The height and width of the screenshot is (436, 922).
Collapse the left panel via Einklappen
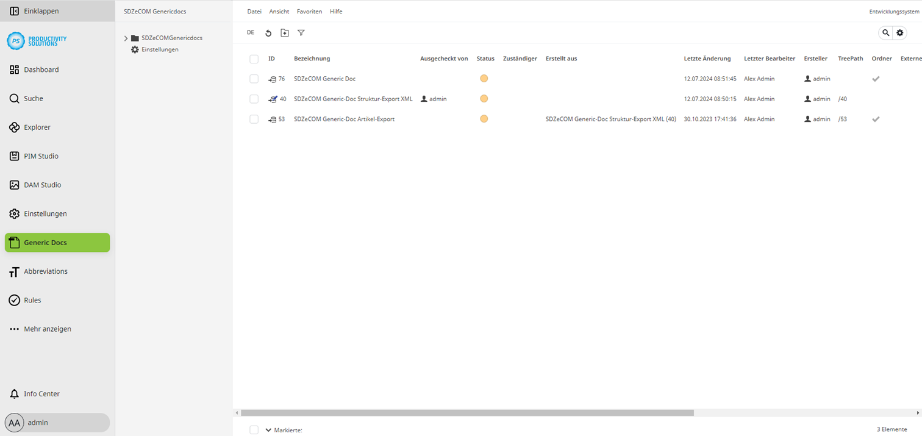pos(37,10)
